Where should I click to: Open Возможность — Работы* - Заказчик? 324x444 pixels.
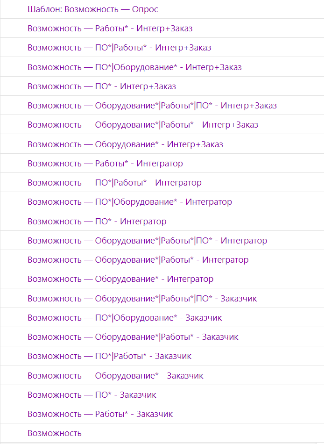(100, 414)
